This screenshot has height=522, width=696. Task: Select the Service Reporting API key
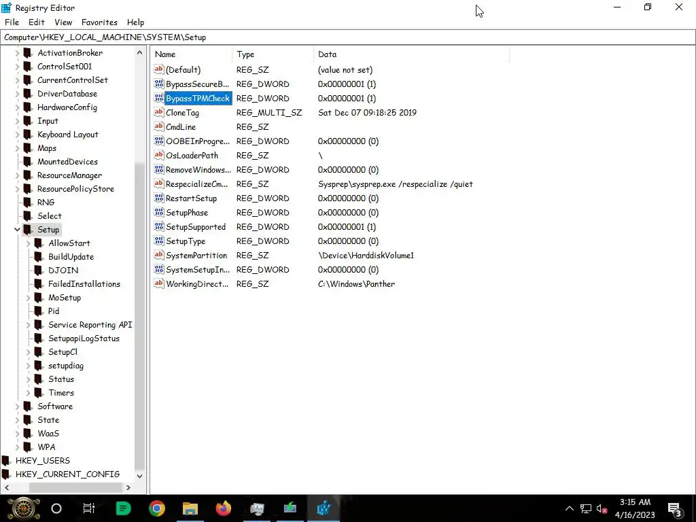tap(90, 325)
